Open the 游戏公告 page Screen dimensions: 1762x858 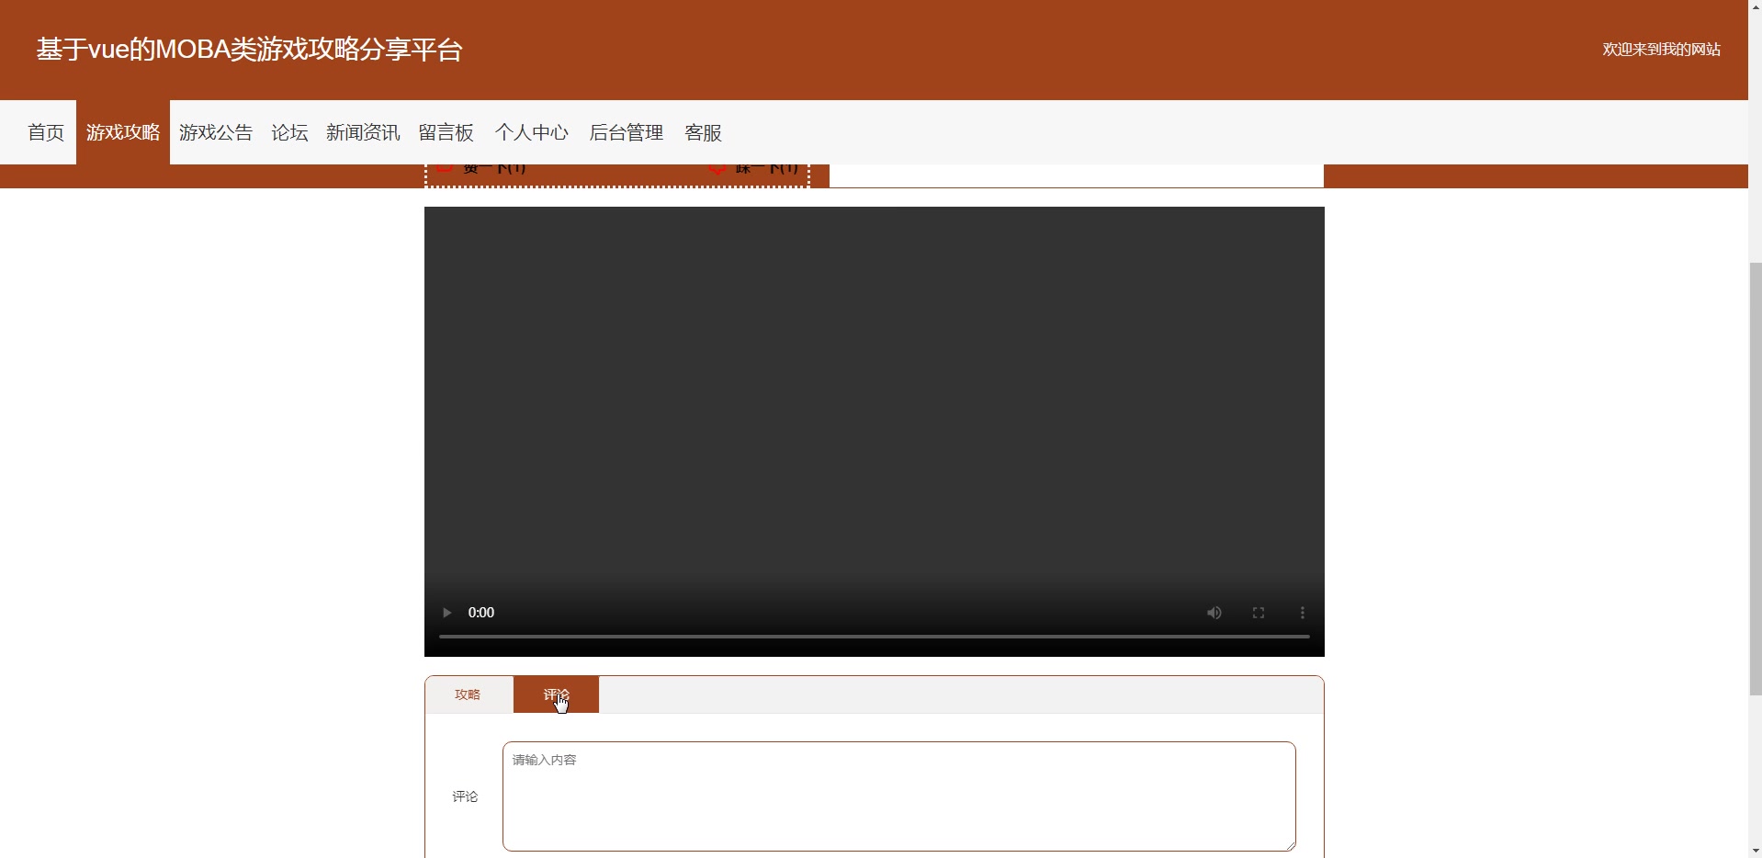pyautogui.click(x=216, y=132)
